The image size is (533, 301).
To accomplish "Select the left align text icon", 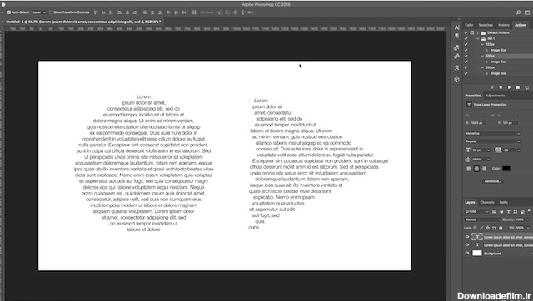I will (x=469, y=169).
